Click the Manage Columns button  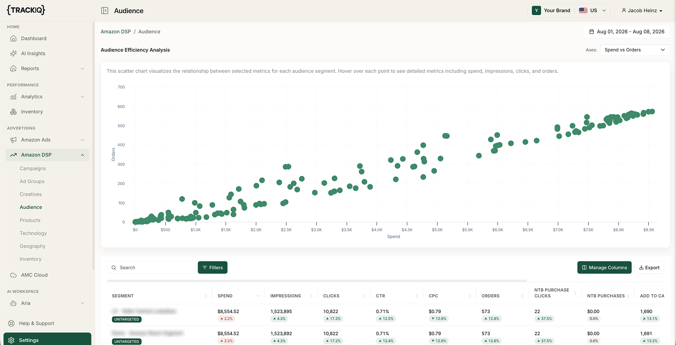(x=604, y=268)
